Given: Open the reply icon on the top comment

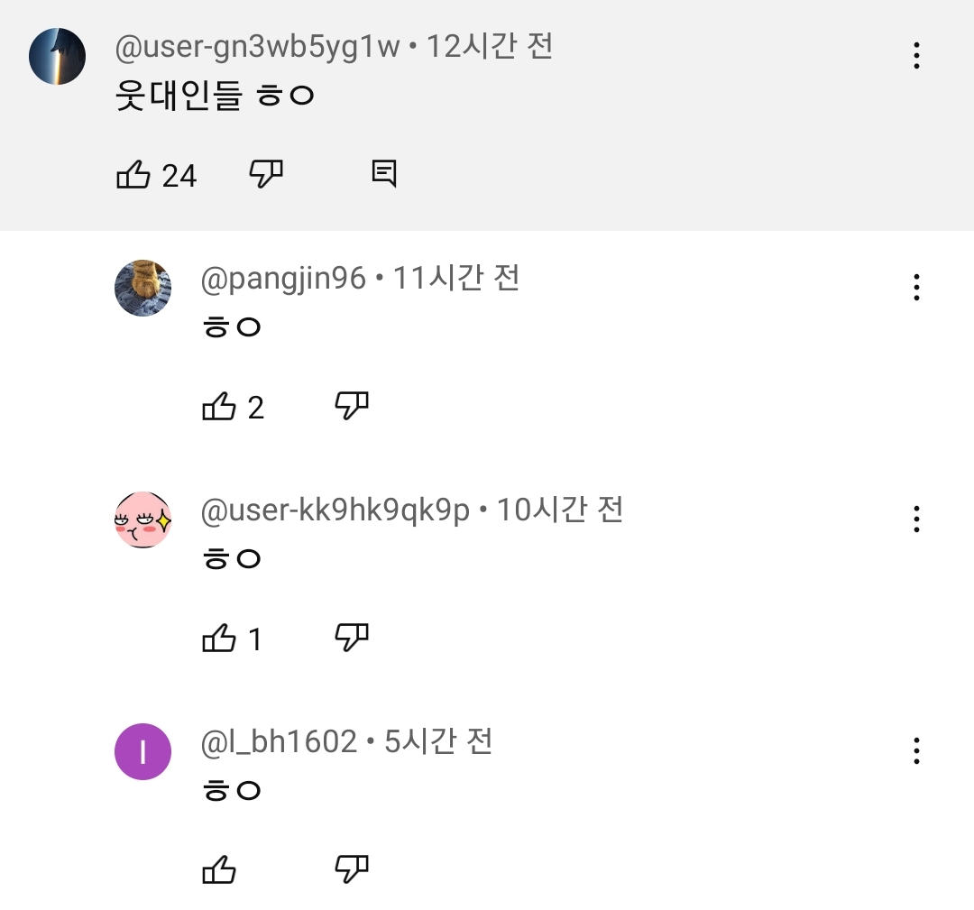Looking at the screenshot, I should point(384,173).
